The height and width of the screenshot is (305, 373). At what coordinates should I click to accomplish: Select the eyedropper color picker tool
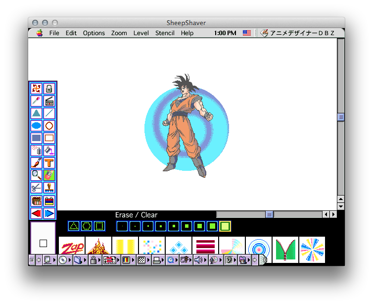pos(36,101)
